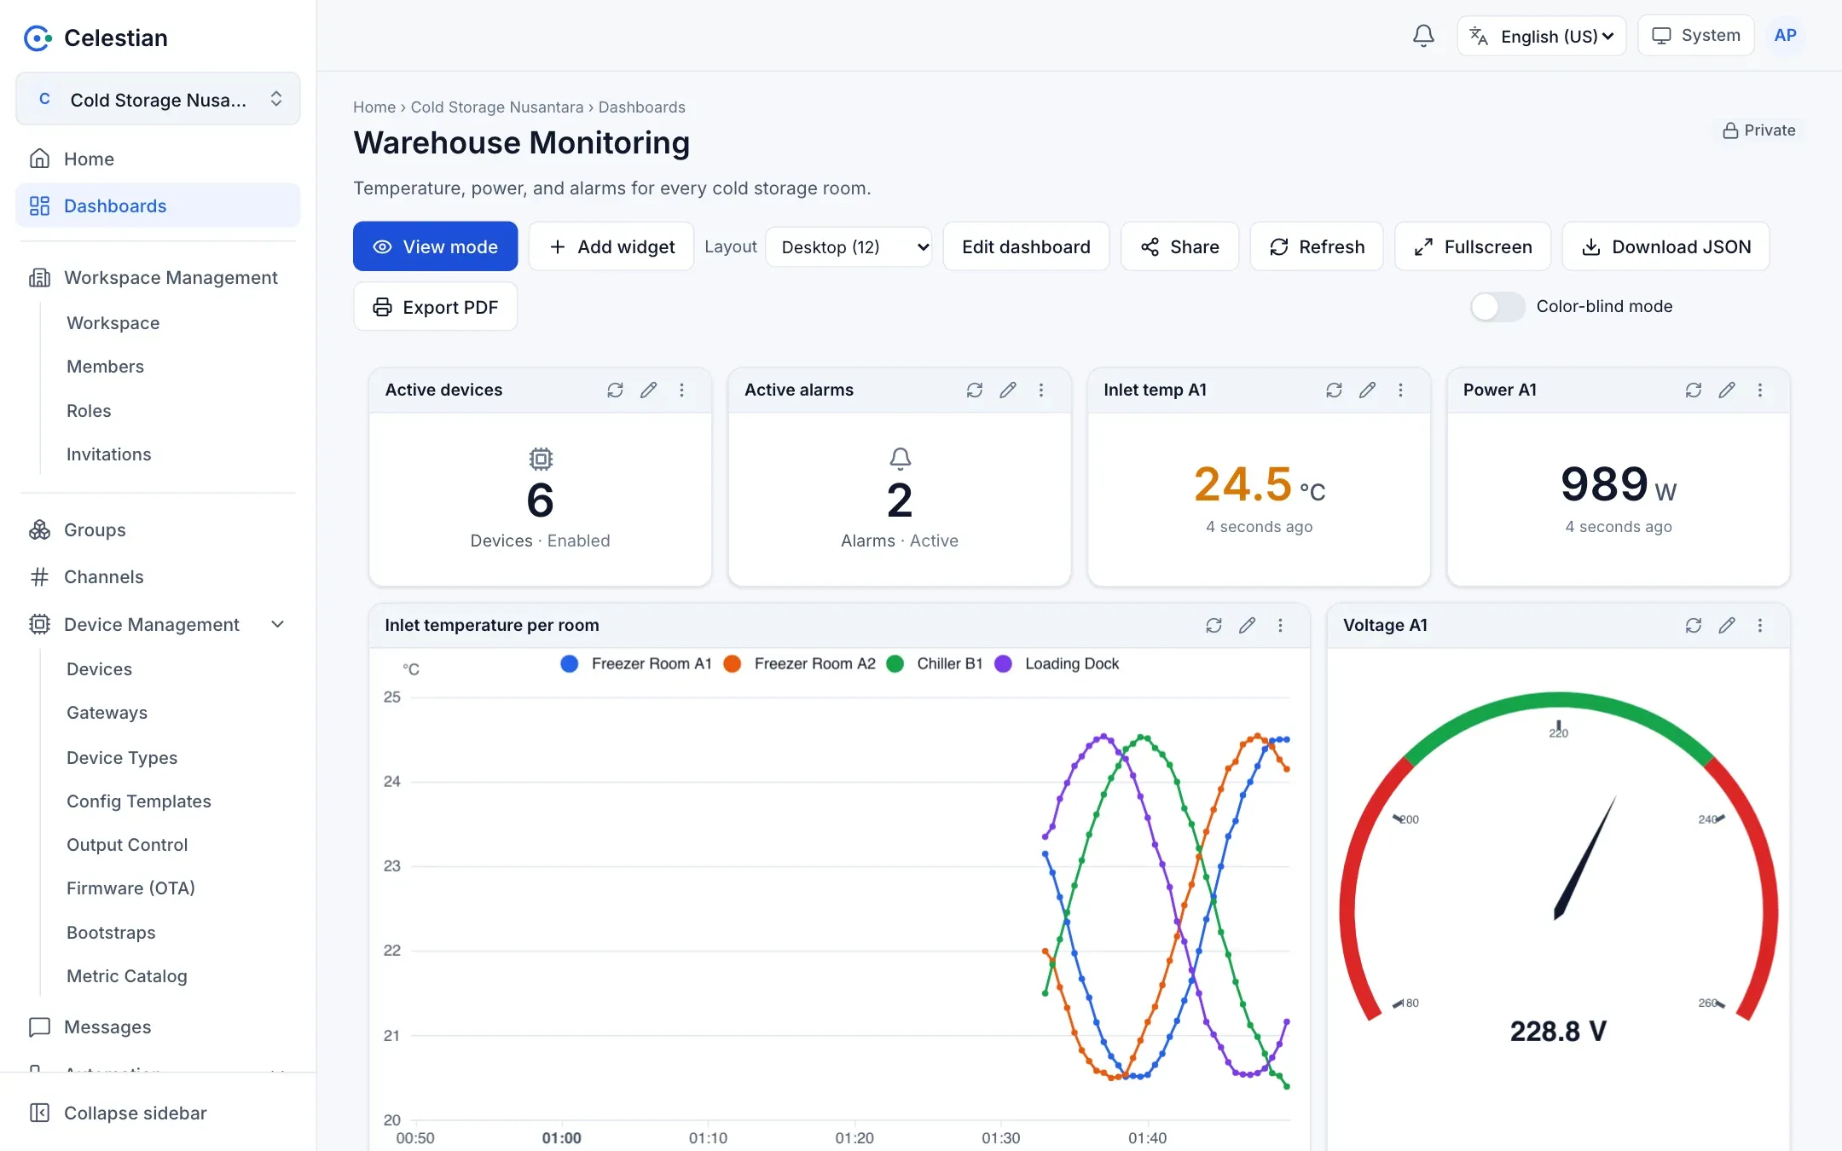Toggle Freezer Room A1 series in the legend
The height and width of the screenshot is (1151, 1842).
point(636,663)
